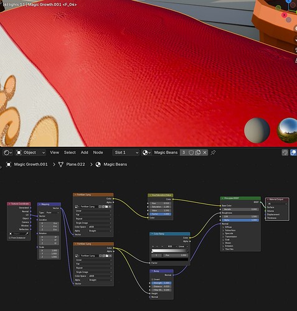Collapse the Bump node
Viewport: 297px width, 311px height.
click(152, 271)
